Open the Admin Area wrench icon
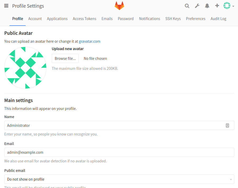This screenshot has width=238, height=188. 197,6
